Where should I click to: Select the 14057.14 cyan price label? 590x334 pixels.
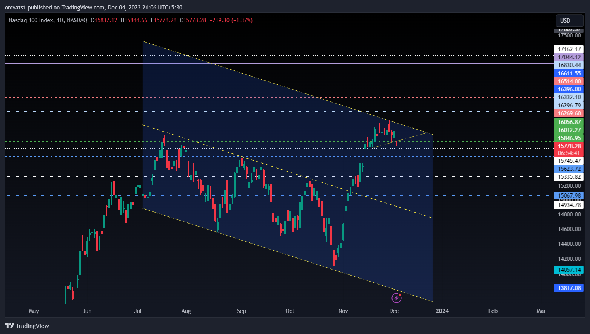click(x=569, y=270)
